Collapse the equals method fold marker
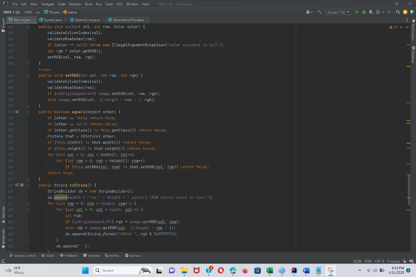The width and height of the screenshot is (416, 277). click(28, 112)
